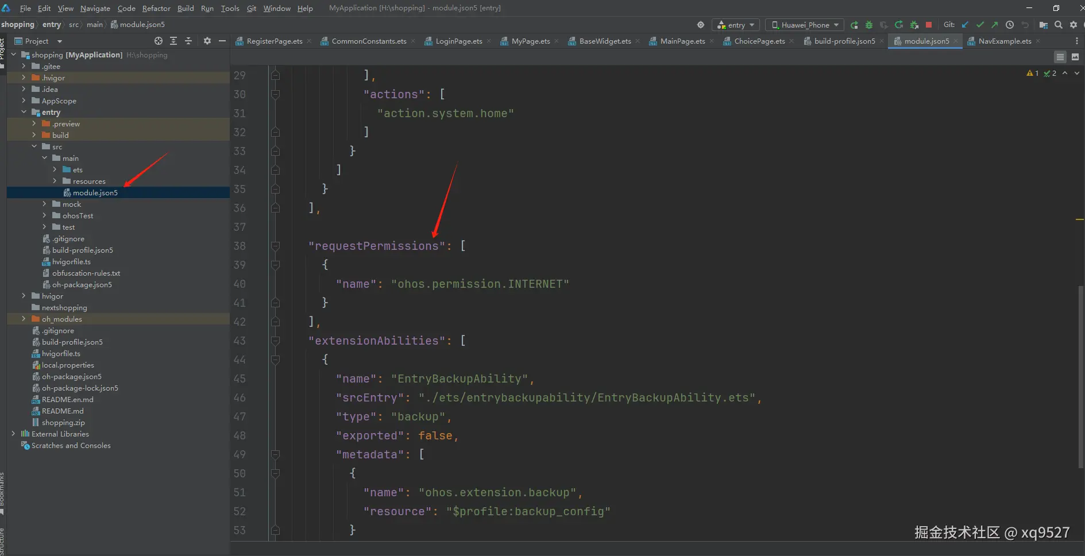Click the editor vertical scrollbar thumb
The width and height of the screenshot is (1085, 556).
click(1080, 376)
